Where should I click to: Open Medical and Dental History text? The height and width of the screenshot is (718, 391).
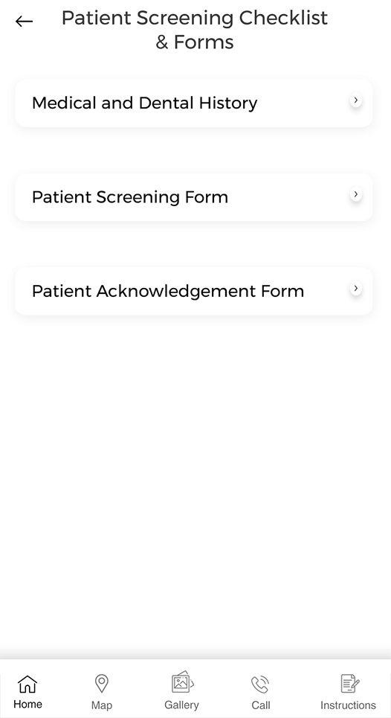(x=144, y=103)
